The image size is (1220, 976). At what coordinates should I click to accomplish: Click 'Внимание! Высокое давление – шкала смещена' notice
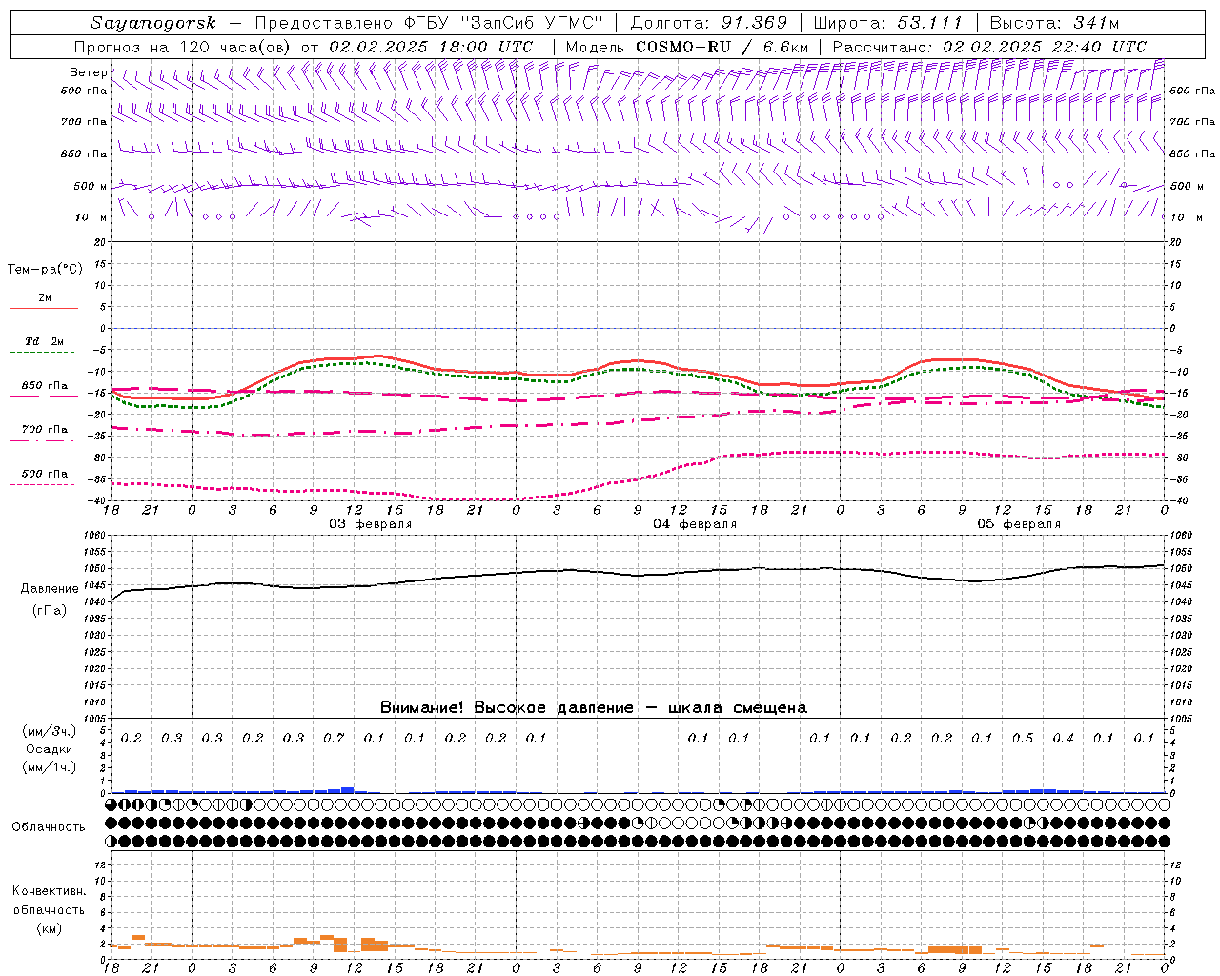[x=594, y=707]
